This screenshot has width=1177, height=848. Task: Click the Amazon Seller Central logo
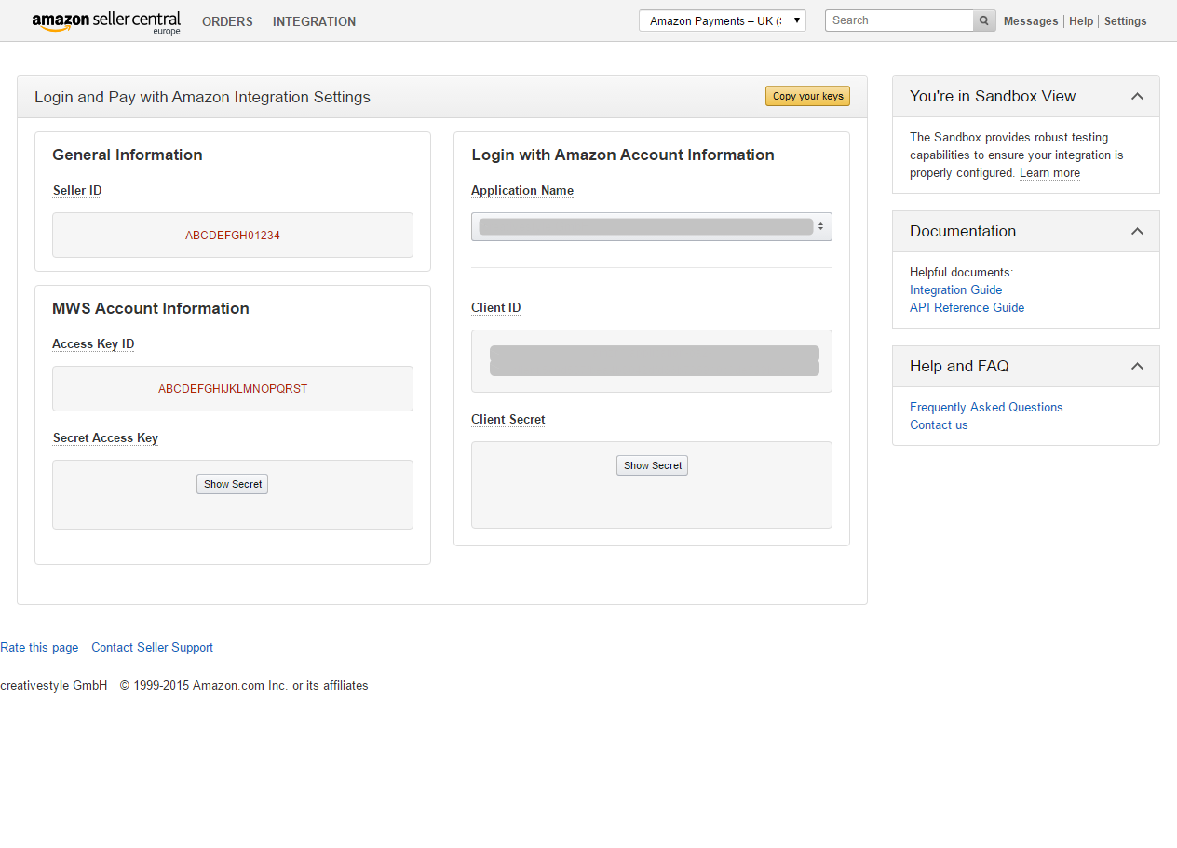click(x=105, y=22)
